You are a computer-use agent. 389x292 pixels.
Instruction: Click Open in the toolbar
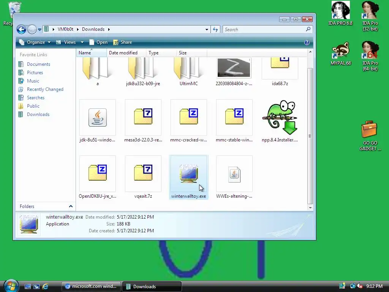click(x=98, y=42)
